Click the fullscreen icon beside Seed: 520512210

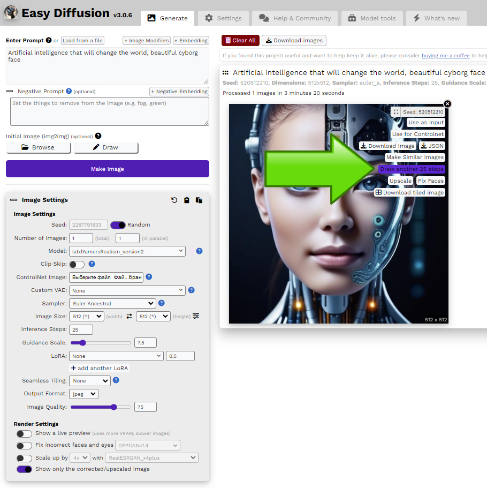tap(395, 112)
